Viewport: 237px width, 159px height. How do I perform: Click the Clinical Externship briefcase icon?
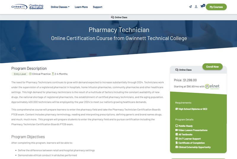(x=177, y=147)
